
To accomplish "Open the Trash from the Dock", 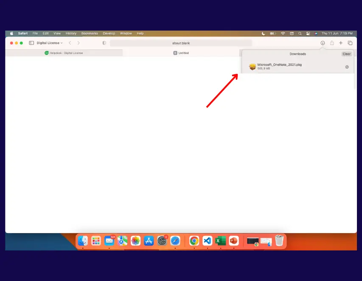I will tap(279, 241).
